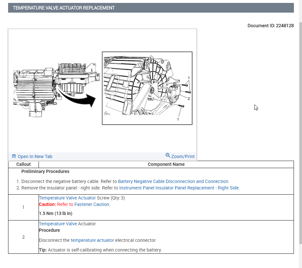Click the vertical scrollbar on the right edge
This screenshot has height=268, width=302.
pyautogui.click(x=300, y=129)
